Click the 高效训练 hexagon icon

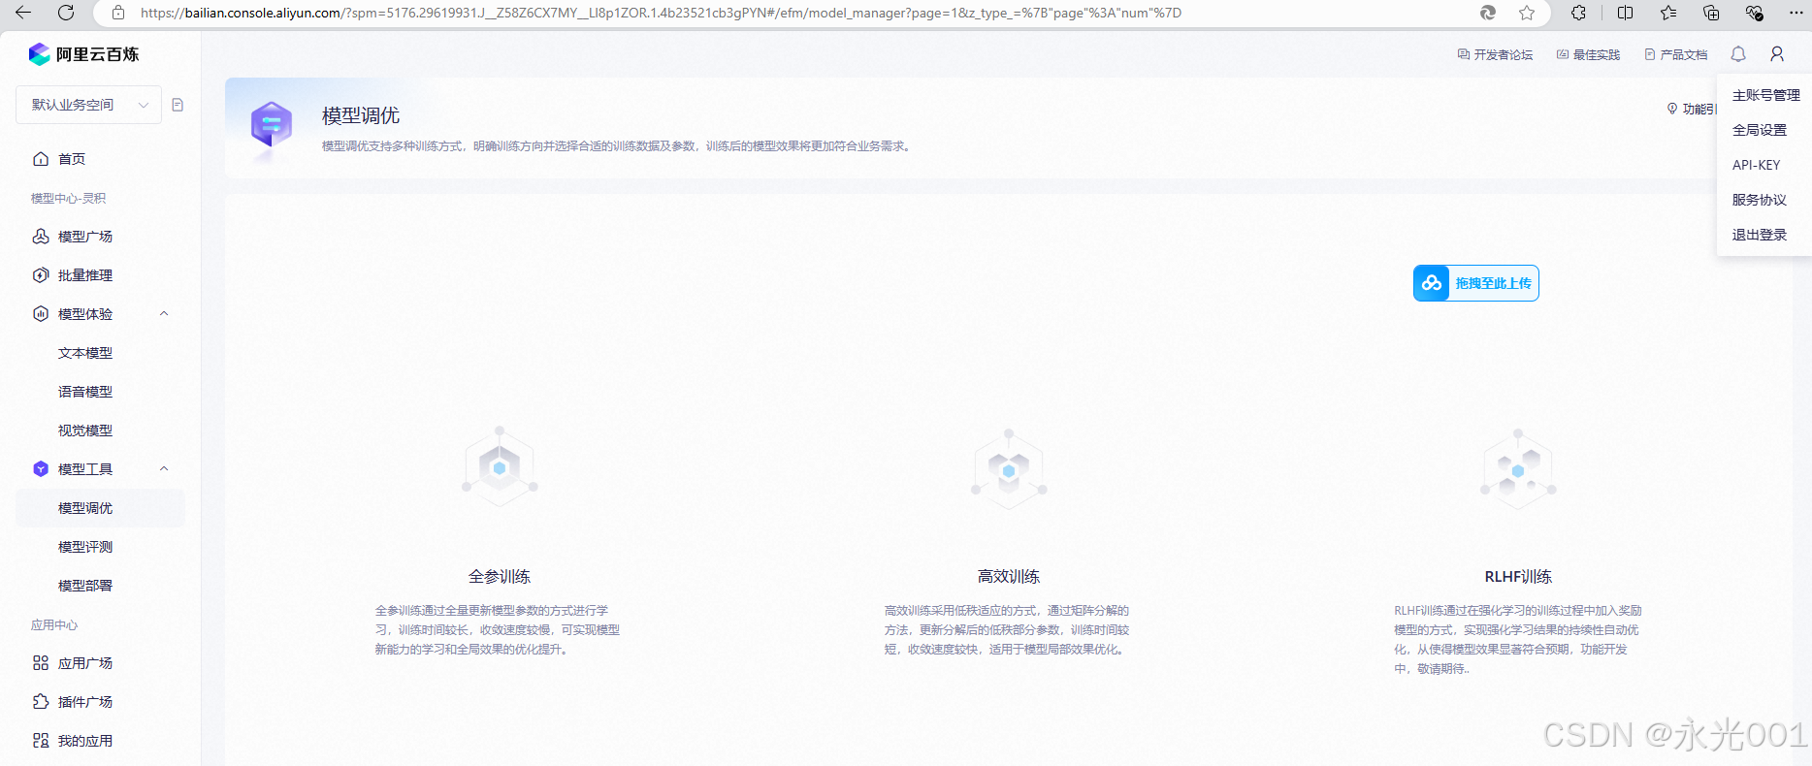click(x=1009, y=469)
